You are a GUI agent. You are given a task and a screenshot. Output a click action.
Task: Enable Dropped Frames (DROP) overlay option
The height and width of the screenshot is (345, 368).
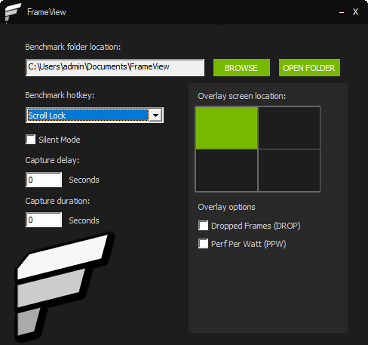(203, 226)
